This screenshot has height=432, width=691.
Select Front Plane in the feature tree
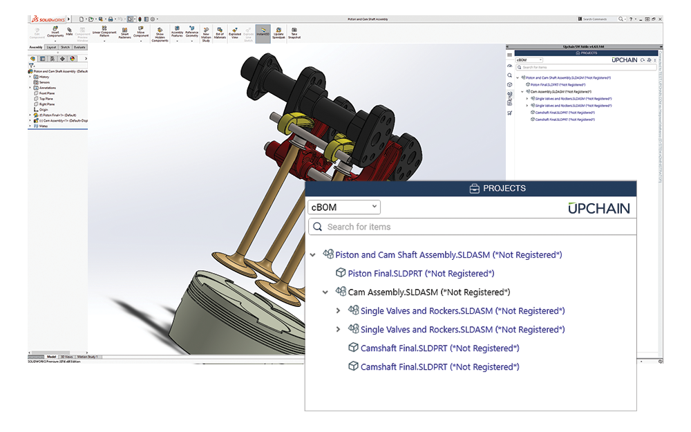47,93
